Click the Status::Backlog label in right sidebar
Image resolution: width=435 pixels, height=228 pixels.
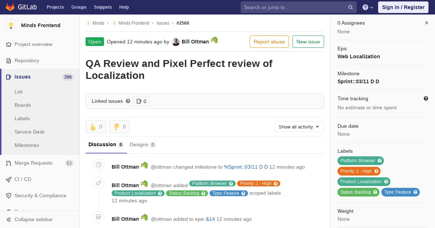[355, 192]
